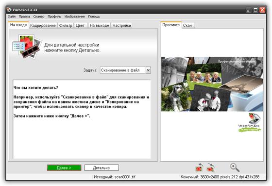Click the green Далее button
This screenshot has height=186, width=272.
coord(64,168)
